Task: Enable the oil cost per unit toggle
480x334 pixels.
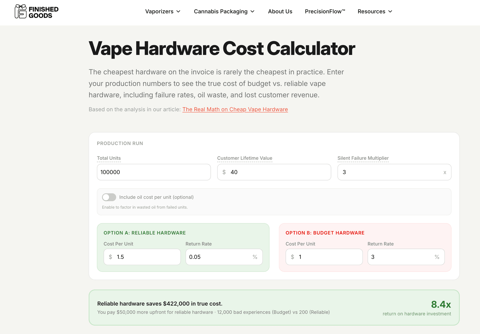Action: [x=109, y=197]
